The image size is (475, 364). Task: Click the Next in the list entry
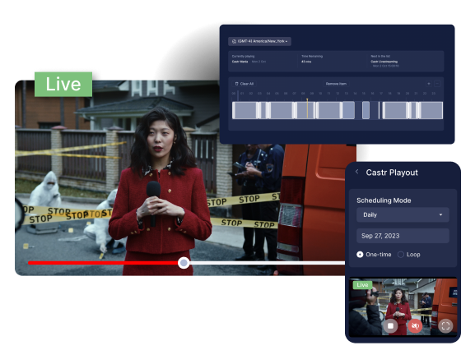[x=384, y=61]
